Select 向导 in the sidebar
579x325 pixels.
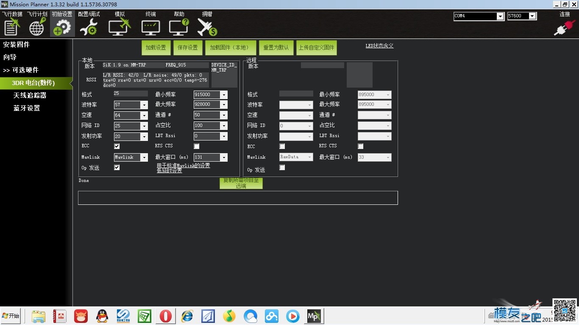click(x=10, y=57)
